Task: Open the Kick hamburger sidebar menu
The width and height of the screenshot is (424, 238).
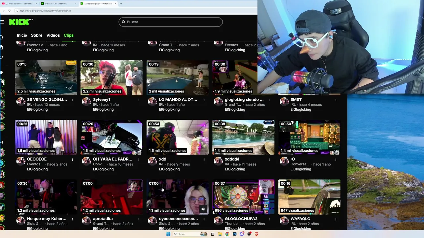Action: point(2,22)
